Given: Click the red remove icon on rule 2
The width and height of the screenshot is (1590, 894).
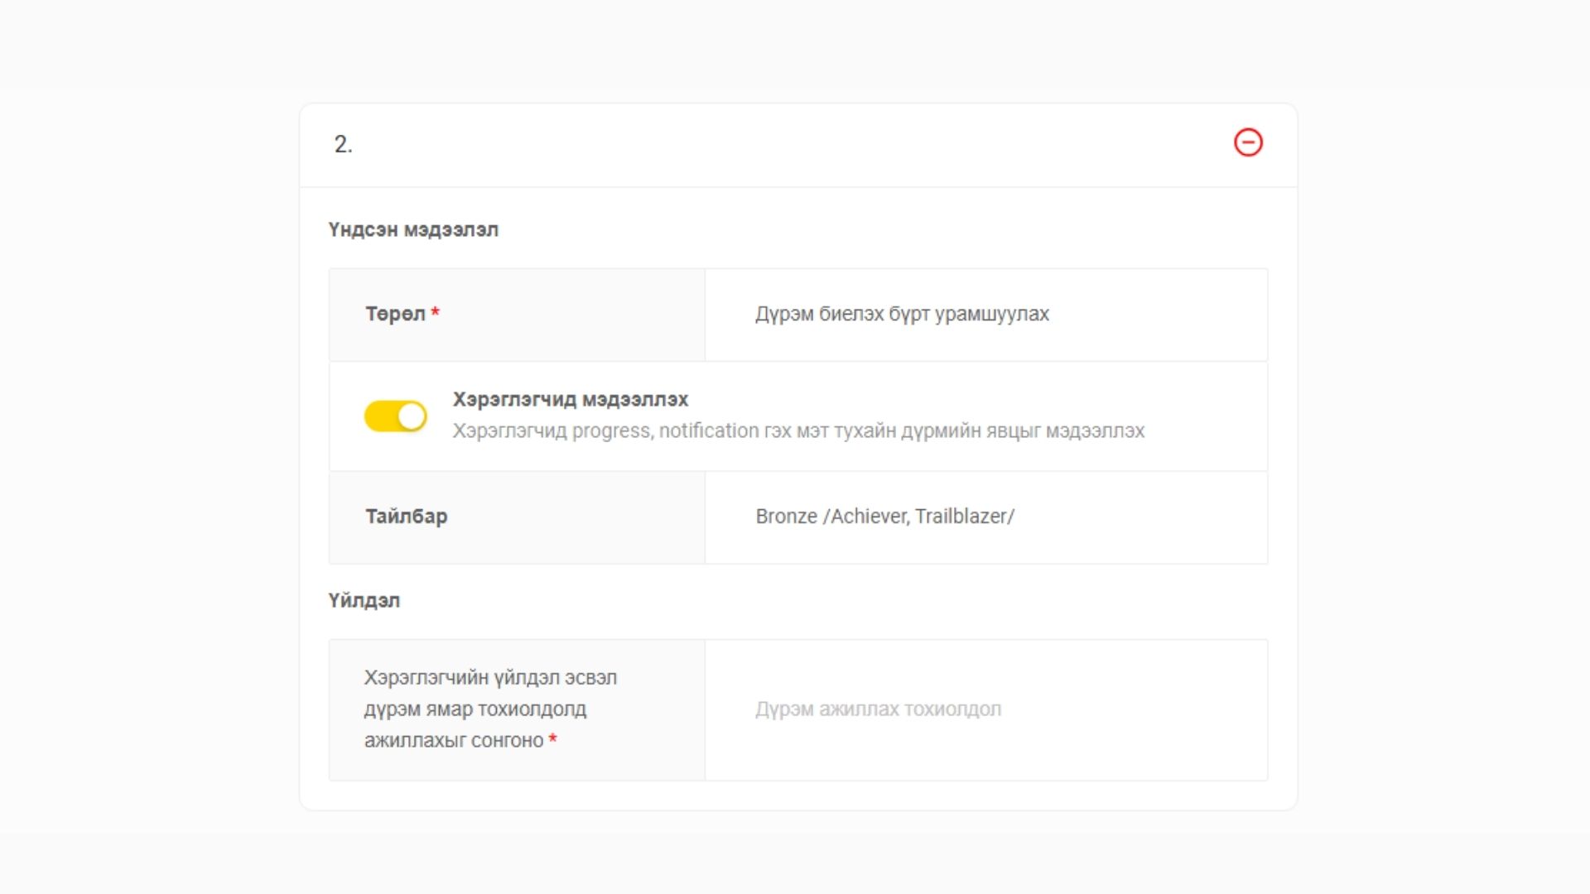Looking at the screenshot, I should (1248, 142).
